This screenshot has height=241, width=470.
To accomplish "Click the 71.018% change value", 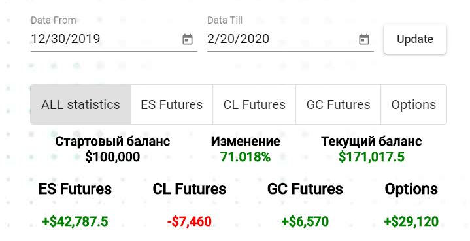I will coord(246,157).
